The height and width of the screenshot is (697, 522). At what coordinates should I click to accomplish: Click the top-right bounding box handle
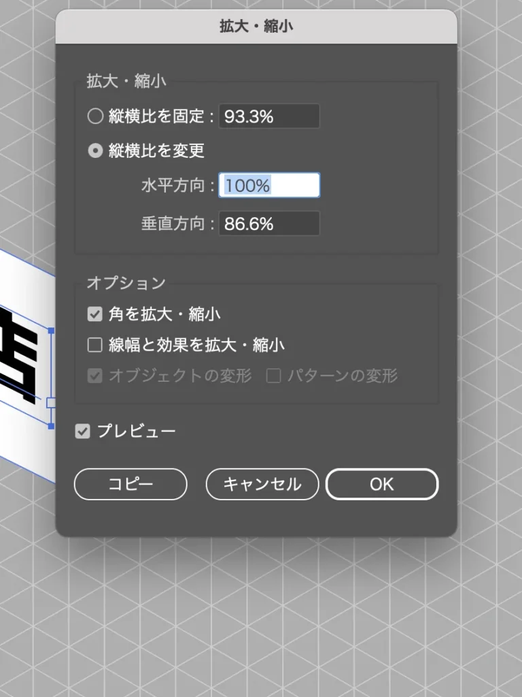tap(51, 331)
